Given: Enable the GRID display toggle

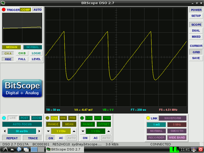Looking at the screenshot, I should coord(196,52).
